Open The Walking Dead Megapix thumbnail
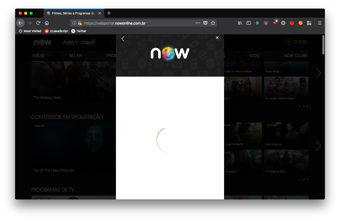This screenshot has width=340, height=221. tap(286, 162)
